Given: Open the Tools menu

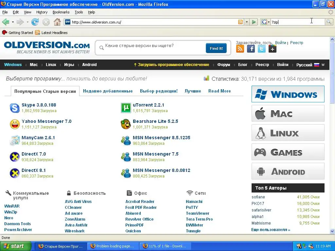Looking at the screenshot, I should point(79,12).
